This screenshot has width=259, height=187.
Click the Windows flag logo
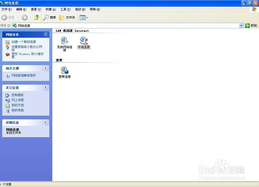(254, 9)
